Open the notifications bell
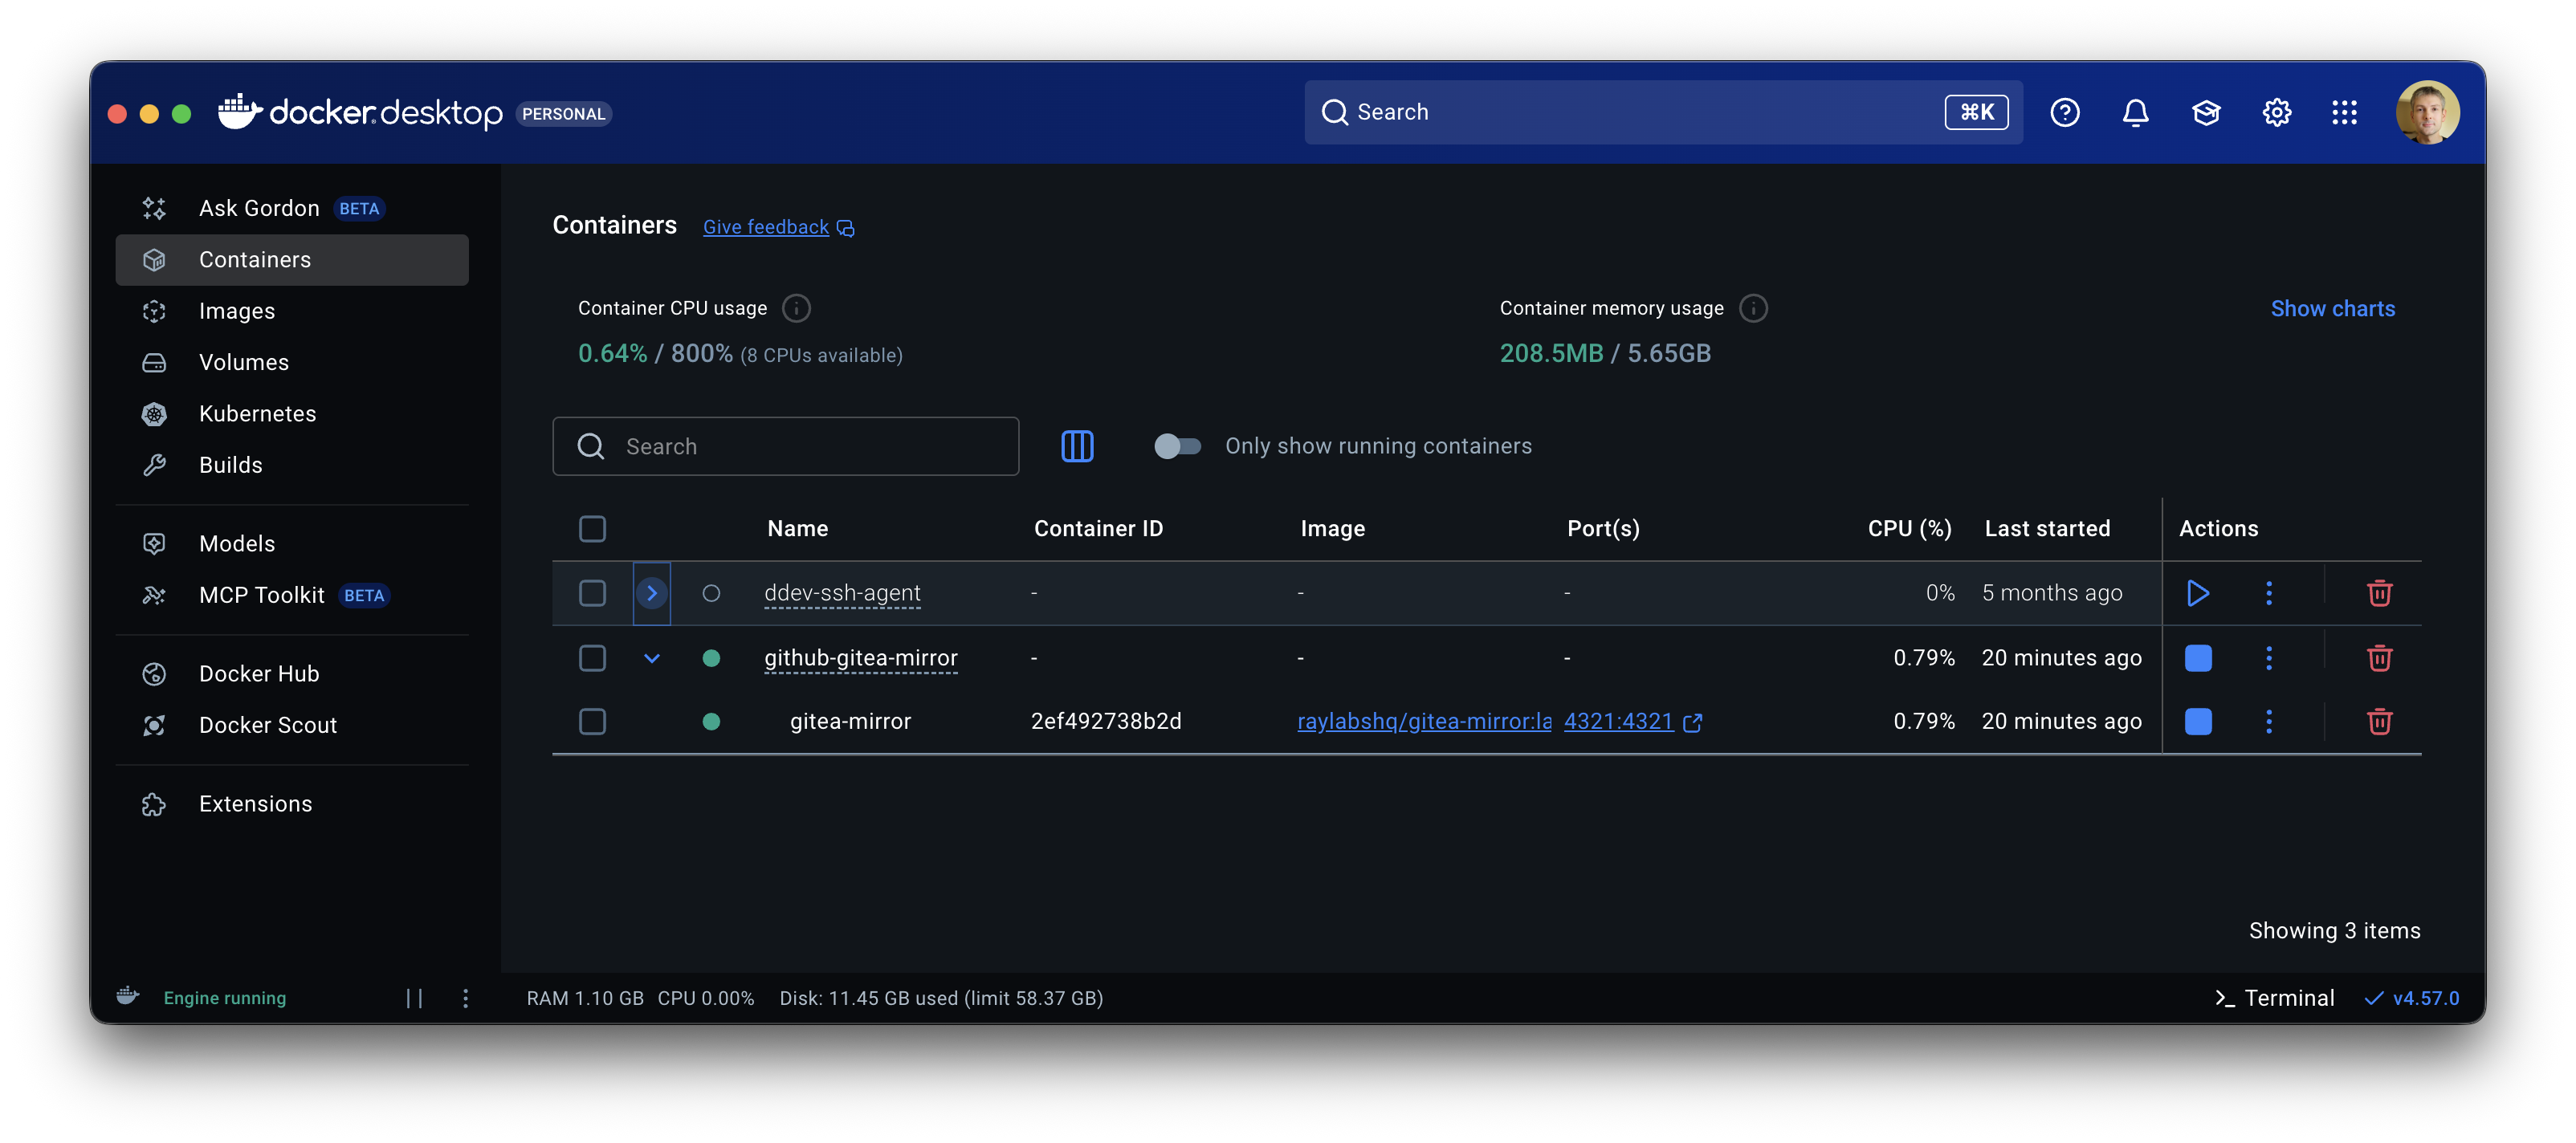Viewport: 2576px width, 1143px height. tap(2135, 112)
